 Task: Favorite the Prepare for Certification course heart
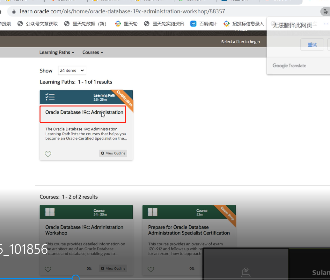pos(151,269)
